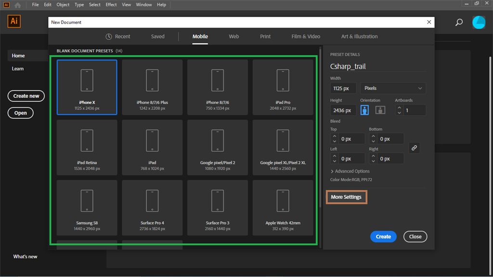
Task: Switch to the Art & Illustration tab
Action: (x=359, y=37)
